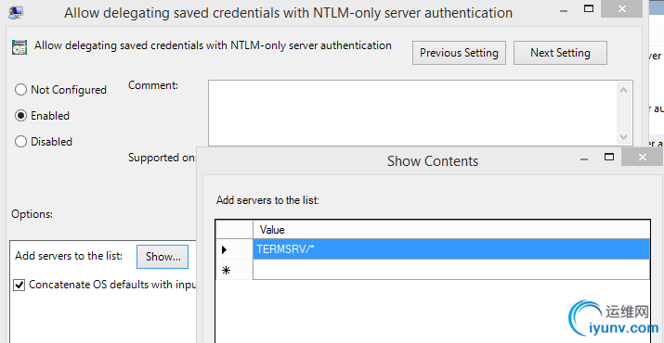The height and width of the screenshot is (343, 664).
Task: Click inside the Comment text box
Action: pyautogui.click(x=413, y=113)
